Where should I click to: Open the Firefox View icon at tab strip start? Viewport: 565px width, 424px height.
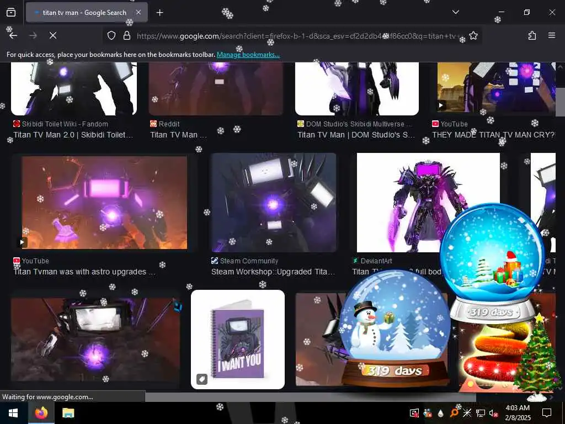coord(11,13)
